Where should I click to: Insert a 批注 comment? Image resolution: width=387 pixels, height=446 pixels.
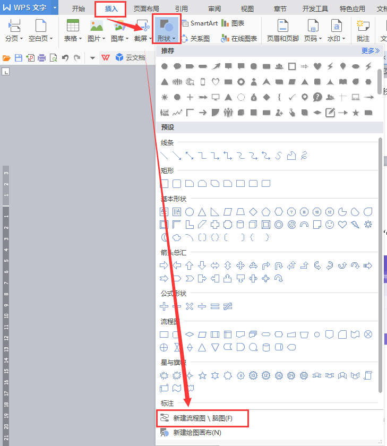[x=363, y=30]
